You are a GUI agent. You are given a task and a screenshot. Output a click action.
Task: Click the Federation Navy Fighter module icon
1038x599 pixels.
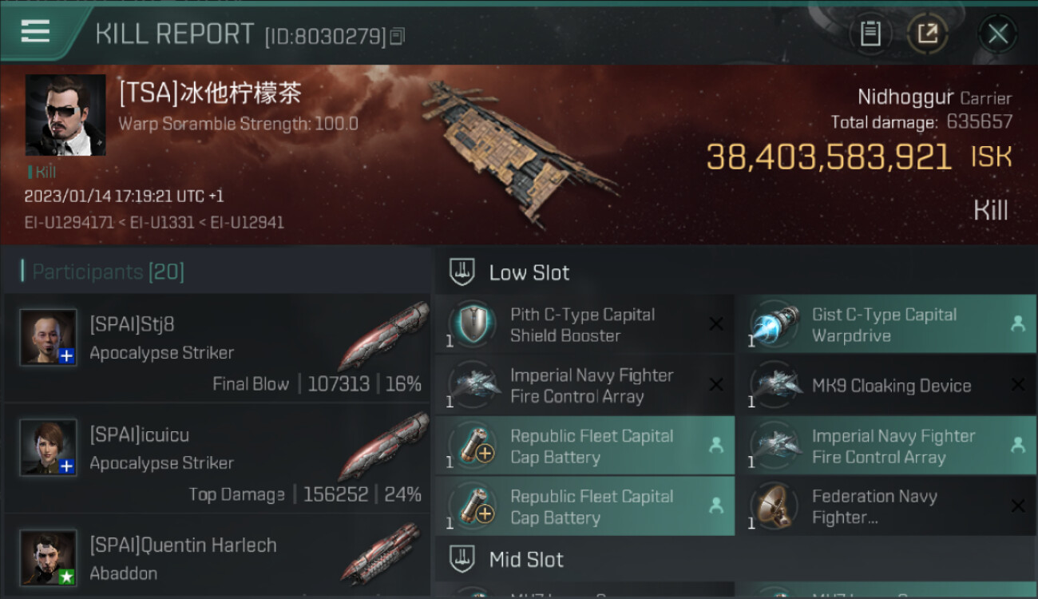pos(775,506)
